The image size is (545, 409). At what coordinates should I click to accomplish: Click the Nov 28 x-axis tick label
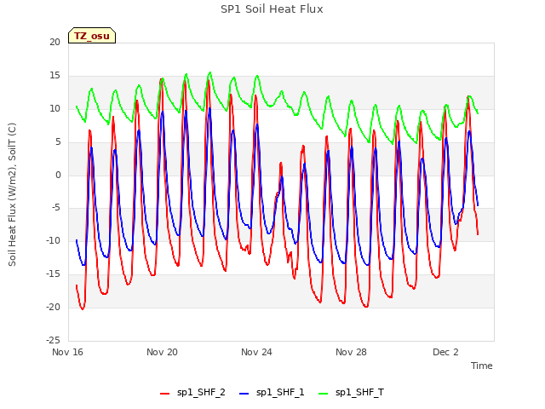coord(351,352)
